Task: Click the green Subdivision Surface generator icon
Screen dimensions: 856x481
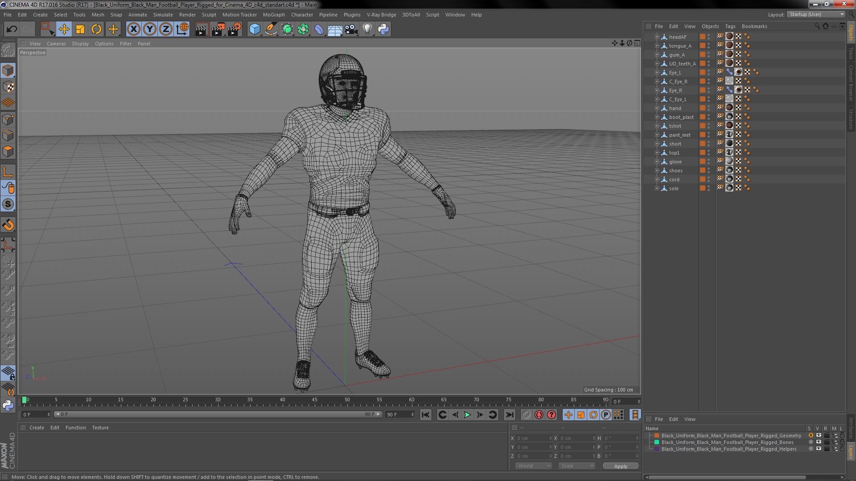Action: pyautogui.click(x=287, y=29)
